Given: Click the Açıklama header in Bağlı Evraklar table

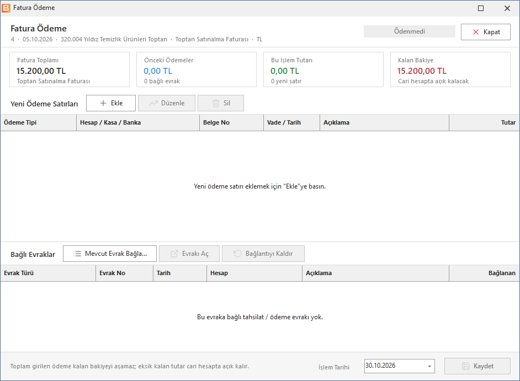Looking at the screenshot, I should 375,273.
